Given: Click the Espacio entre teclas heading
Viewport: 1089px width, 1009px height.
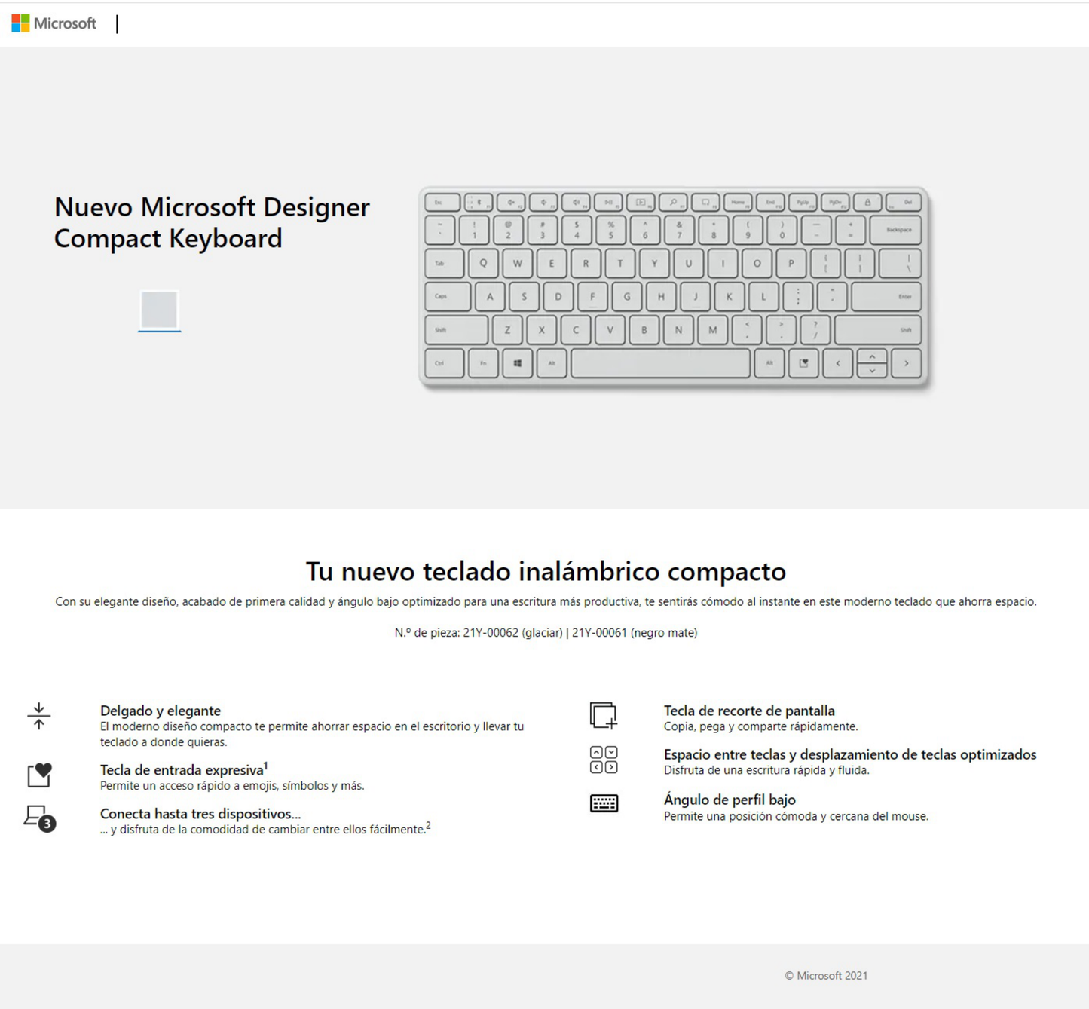Looking at the screenshot, I should [850, 754].
